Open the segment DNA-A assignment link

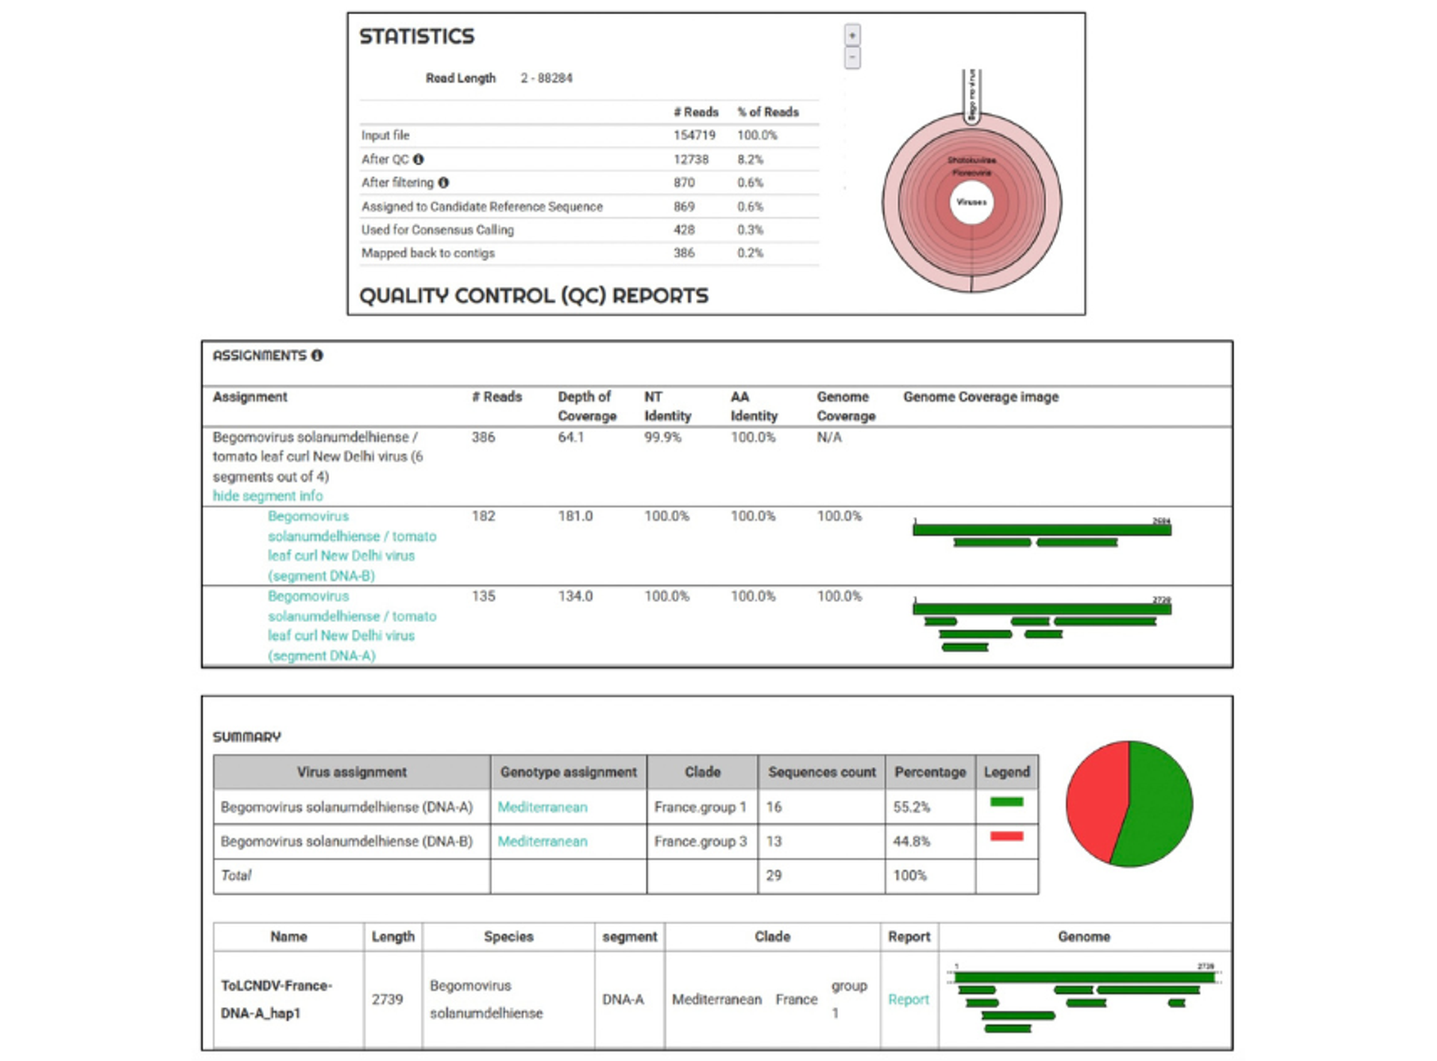tap(352, 626)
